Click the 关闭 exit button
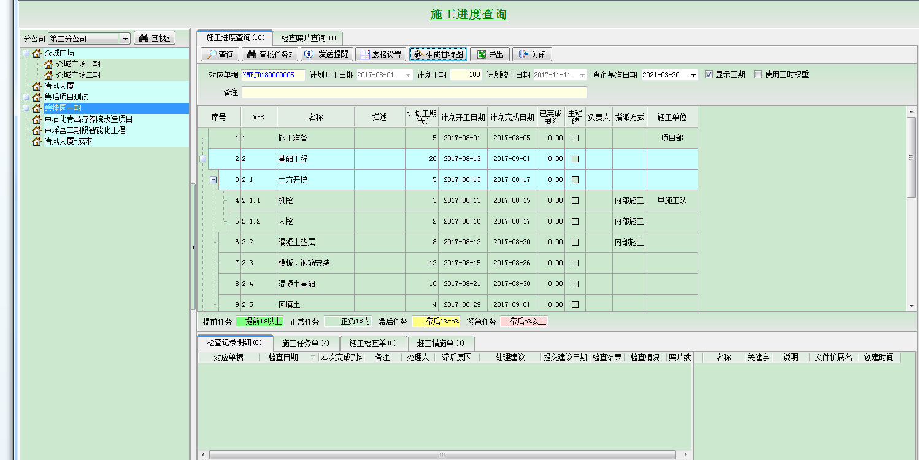Viewport: 919px width, 460px height. [x=531, y=55]
